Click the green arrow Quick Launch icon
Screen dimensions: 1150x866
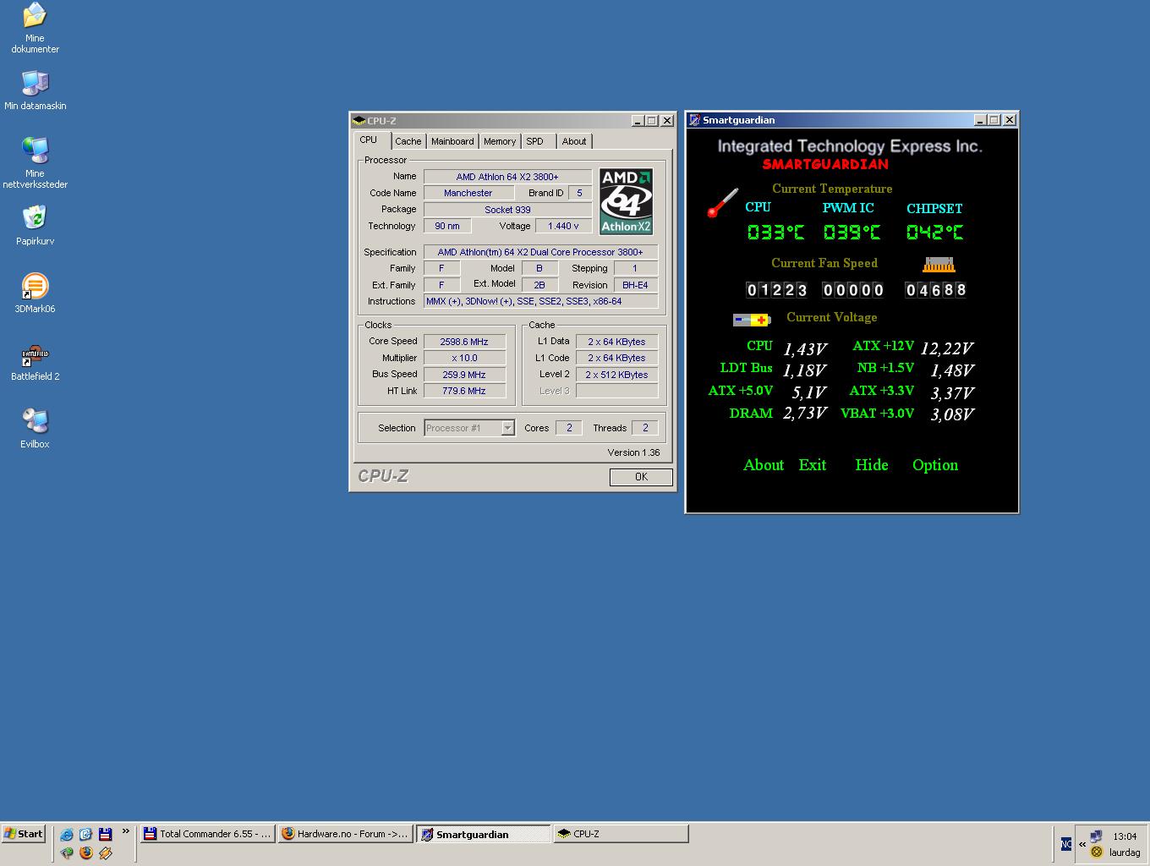[66, 852]
